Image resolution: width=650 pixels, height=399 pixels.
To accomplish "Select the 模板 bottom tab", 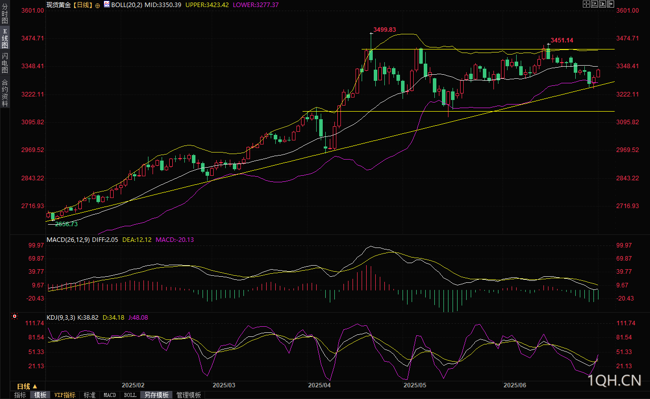I will (x=40, y=395).
